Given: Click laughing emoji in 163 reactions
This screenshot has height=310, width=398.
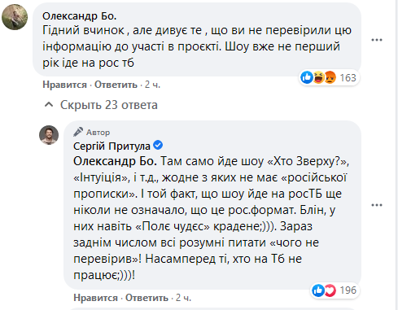Looking at the screenshot, I should tap(318, 77).
